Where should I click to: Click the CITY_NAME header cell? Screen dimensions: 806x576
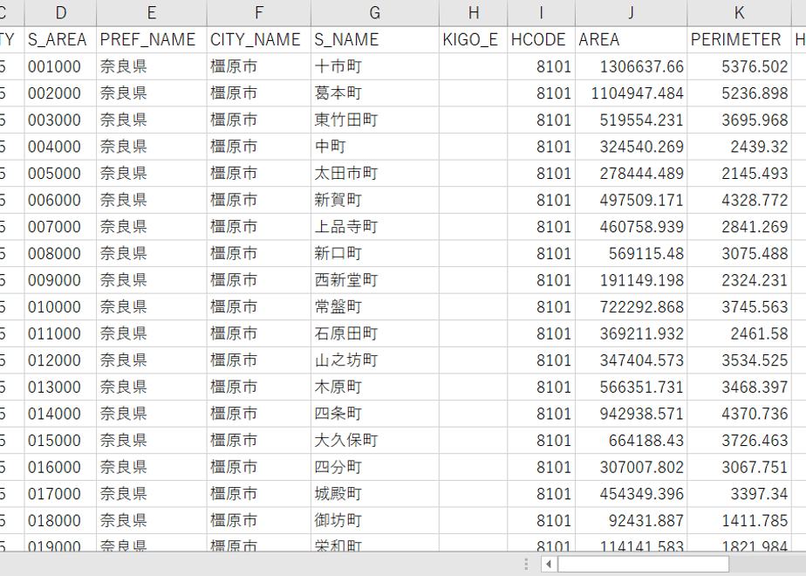pyautogui.click(x=259, y=39)
